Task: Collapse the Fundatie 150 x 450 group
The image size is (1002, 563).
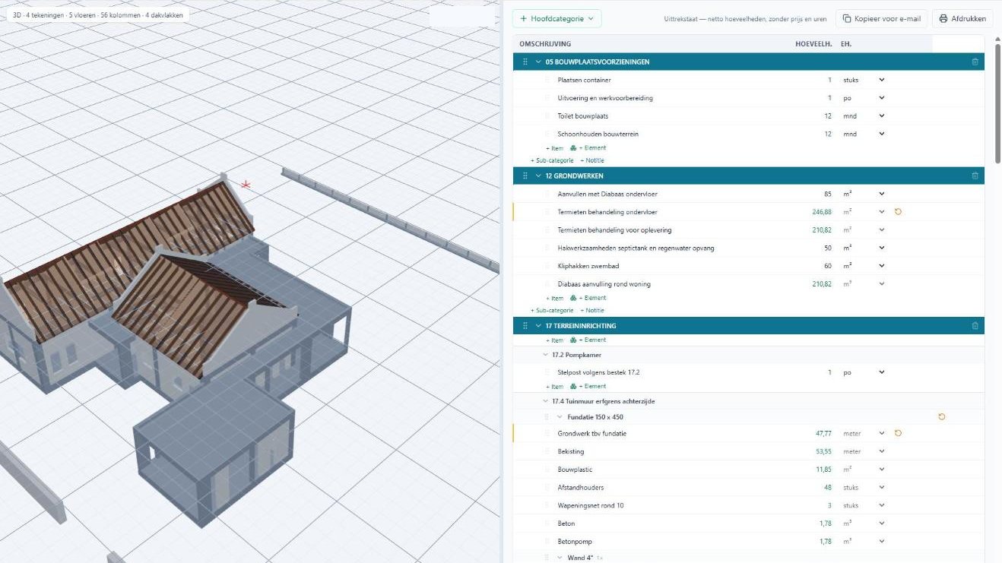Action: tap(560, 417)
